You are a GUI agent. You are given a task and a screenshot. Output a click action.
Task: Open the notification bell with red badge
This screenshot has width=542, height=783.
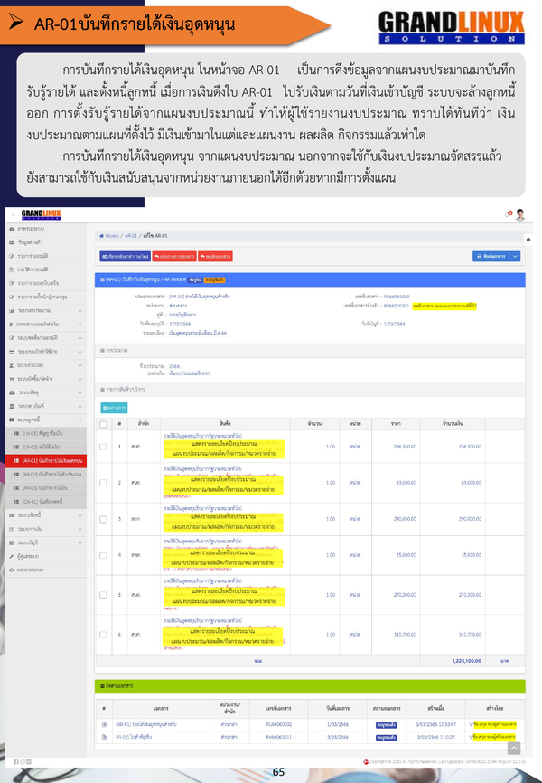click(509, 214)
